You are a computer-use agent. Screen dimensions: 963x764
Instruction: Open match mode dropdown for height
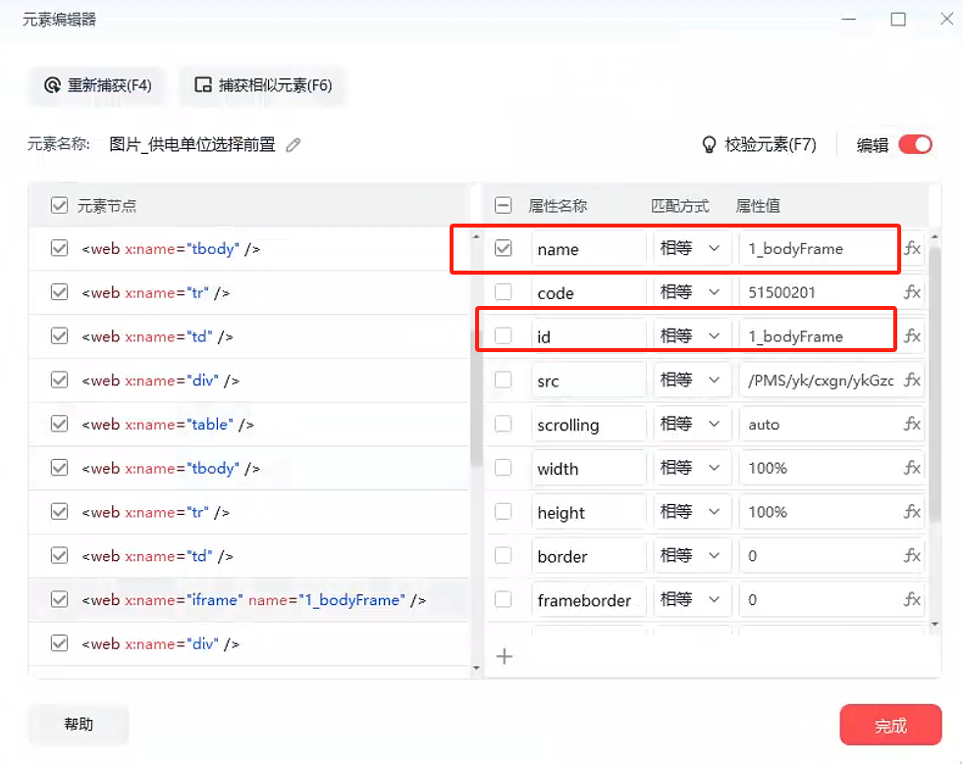[692, 512]
